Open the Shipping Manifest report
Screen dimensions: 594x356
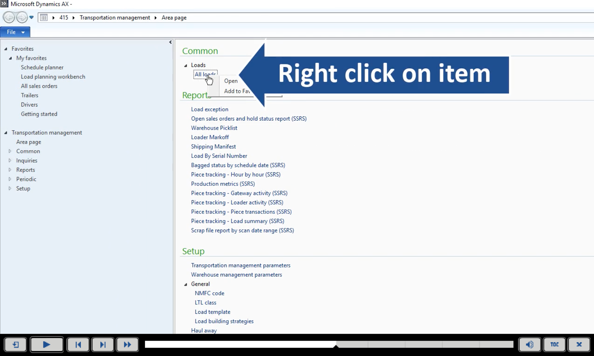coord(213,146)
